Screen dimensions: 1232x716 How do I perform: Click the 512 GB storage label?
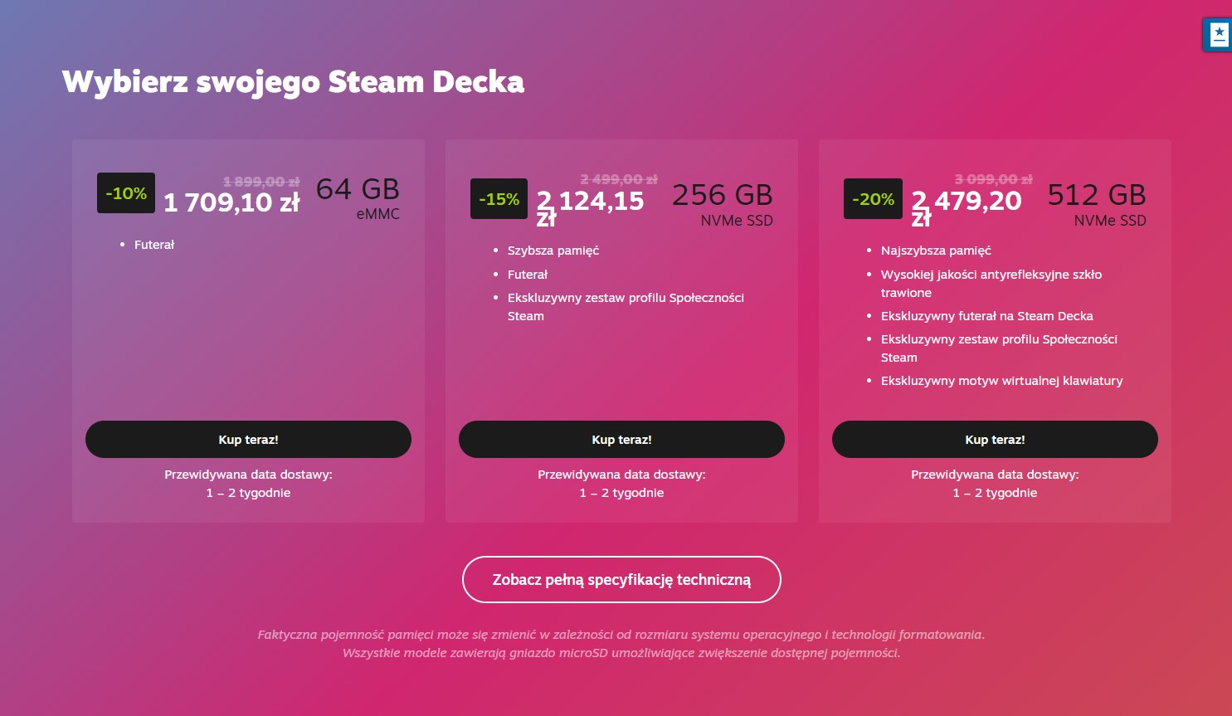pos(1096,195)
